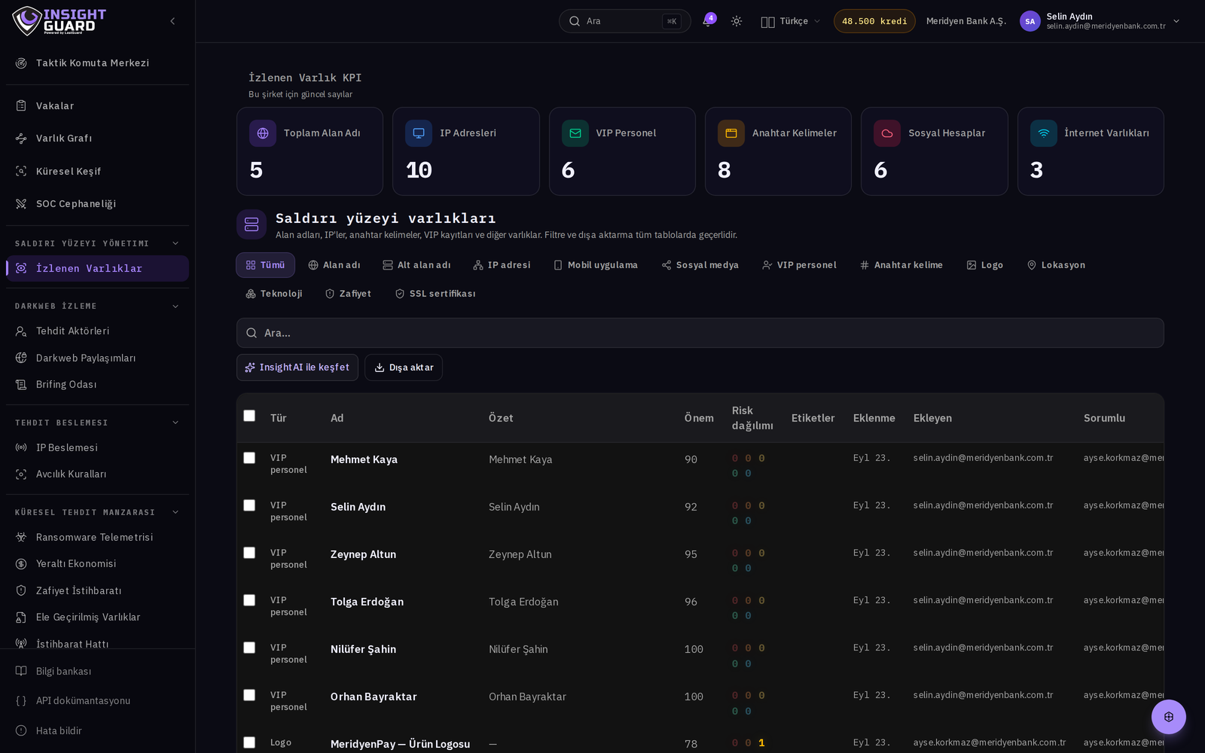Click the SA user avatar
This screenshot has width=1205, height=753.
pos(1030,21)
